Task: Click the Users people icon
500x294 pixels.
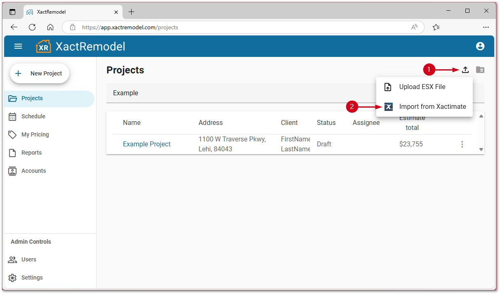Action: pos(13,260)
